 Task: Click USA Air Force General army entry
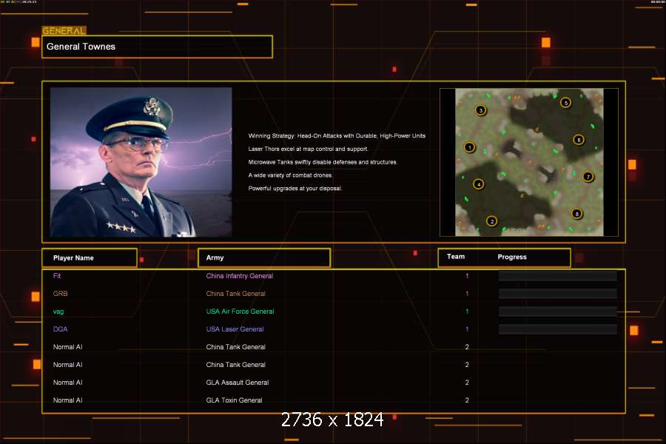tap(240, 312)
